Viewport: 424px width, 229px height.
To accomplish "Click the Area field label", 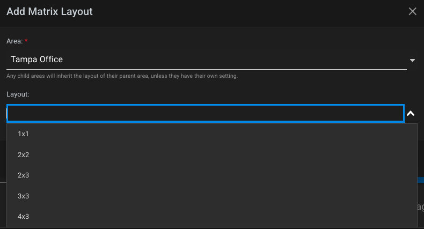I will point(13,41).
